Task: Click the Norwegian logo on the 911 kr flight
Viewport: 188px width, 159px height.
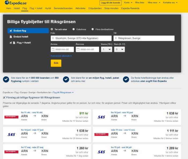Action: coord(11,117)
